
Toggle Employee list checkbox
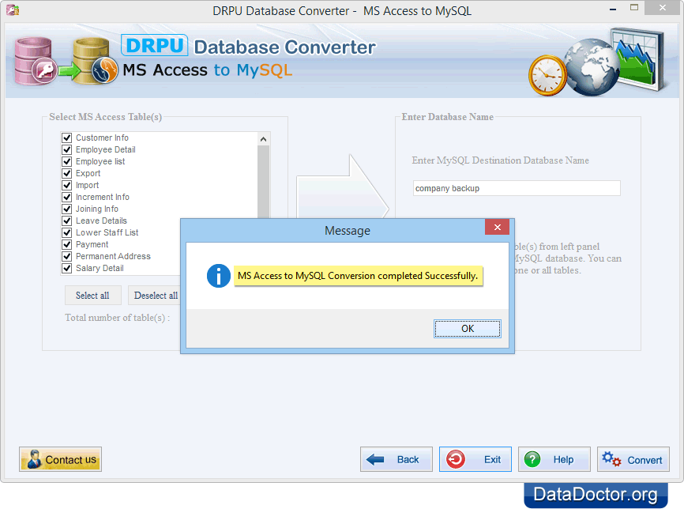[x=67, y=161]
